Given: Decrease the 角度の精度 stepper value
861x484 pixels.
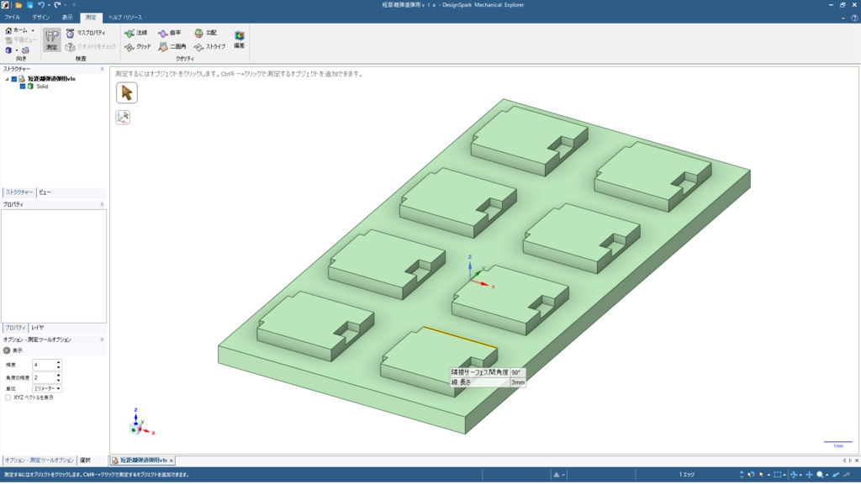Looking at the screenshot, I should (59, 381).
